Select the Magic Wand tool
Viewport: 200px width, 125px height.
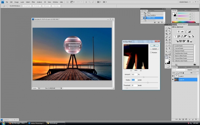(170, 31)
